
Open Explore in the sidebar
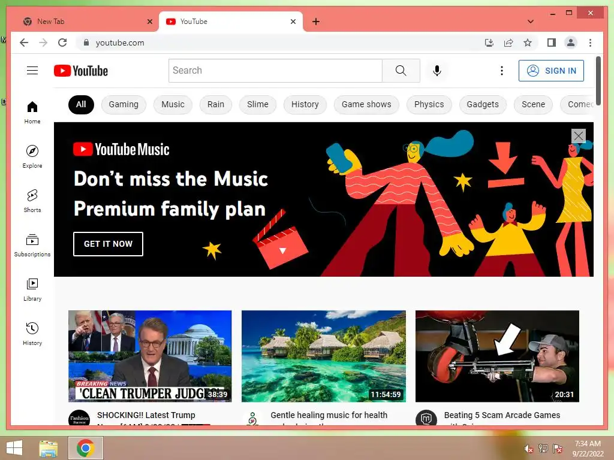(32, 157)
